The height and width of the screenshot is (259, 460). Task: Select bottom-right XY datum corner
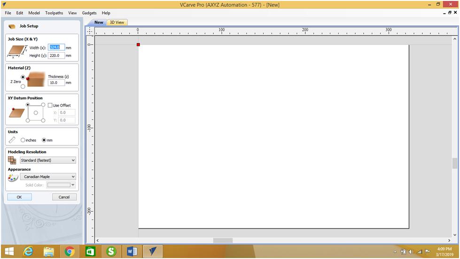click(43, 121)
